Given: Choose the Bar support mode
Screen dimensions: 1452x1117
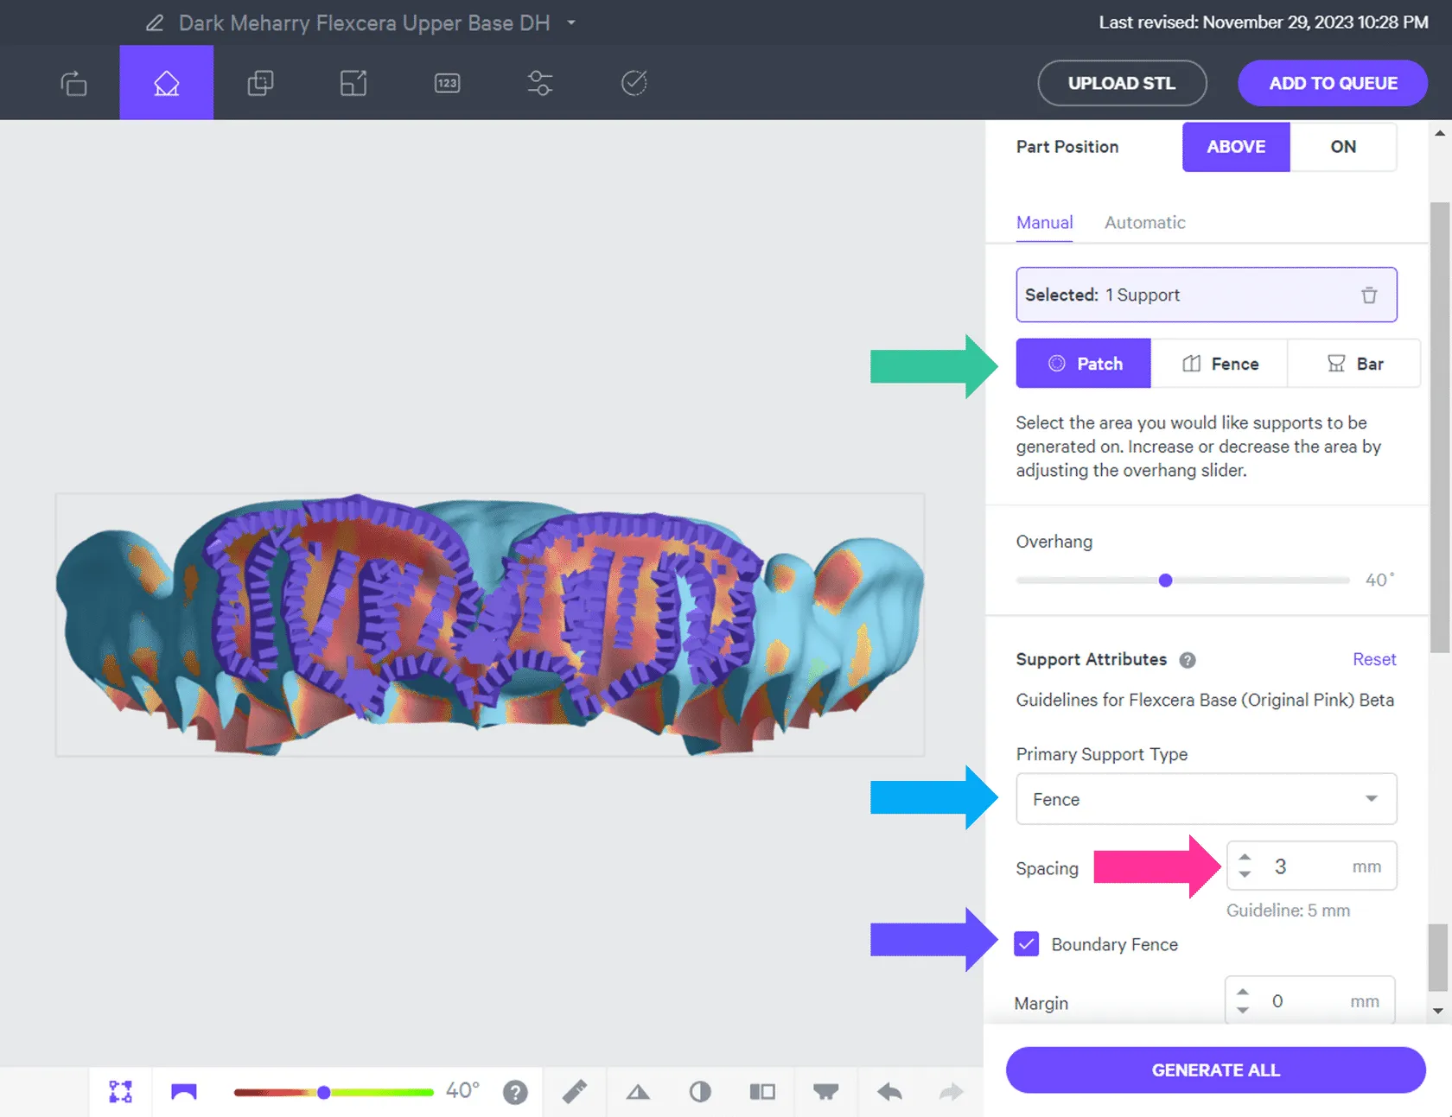Looking at the screenshot, I should (1354, 364).
